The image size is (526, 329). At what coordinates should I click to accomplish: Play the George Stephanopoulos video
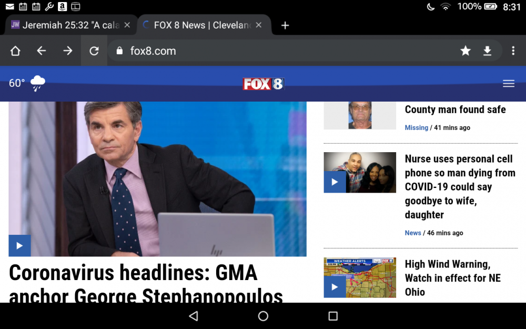click(19, 245)
